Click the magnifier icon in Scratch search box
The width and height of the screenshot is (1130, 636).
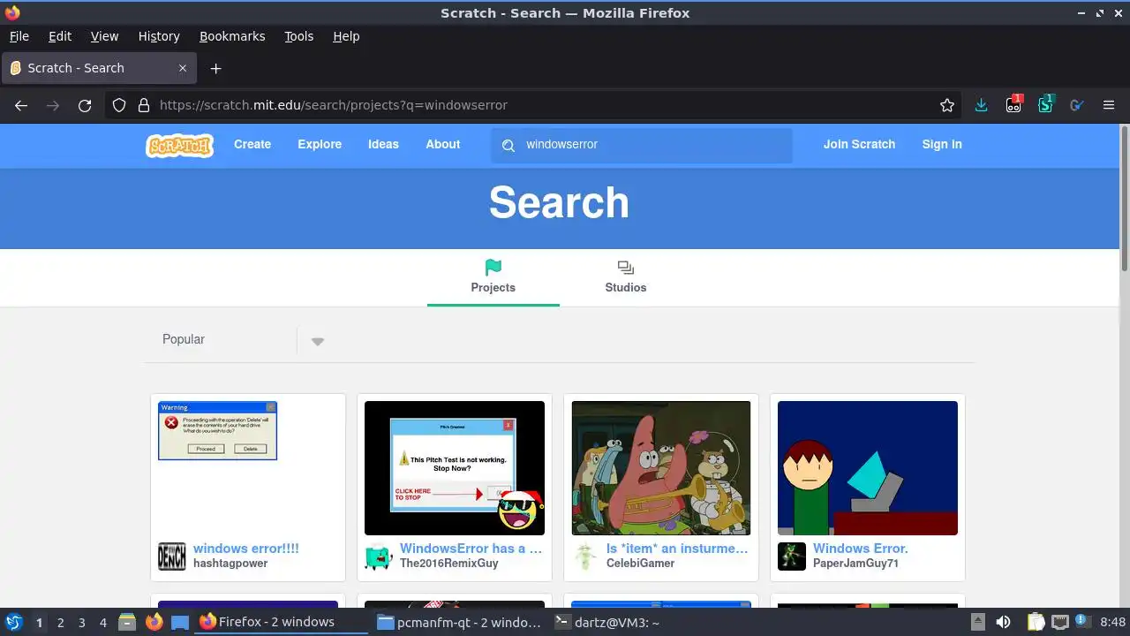point(508,145)
